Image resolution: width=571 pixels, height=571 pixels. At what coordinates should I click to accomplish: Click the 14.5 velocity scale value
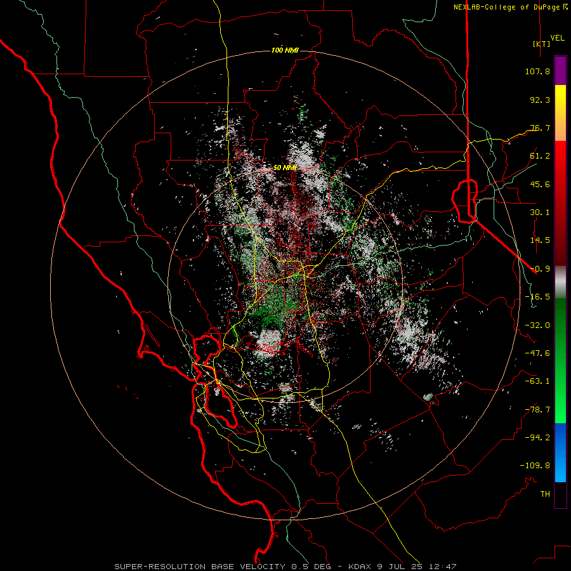coord(540,240)
